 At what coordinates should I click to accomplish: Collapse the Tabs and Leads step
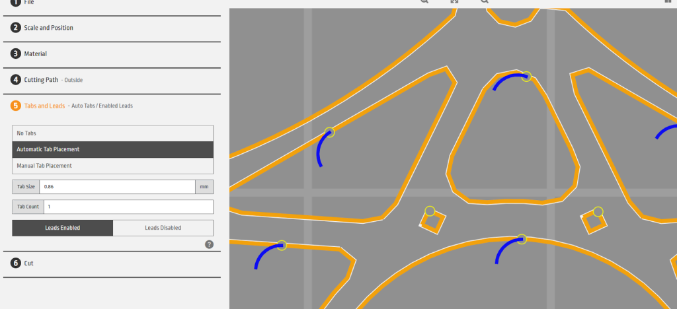coord(112,106)
